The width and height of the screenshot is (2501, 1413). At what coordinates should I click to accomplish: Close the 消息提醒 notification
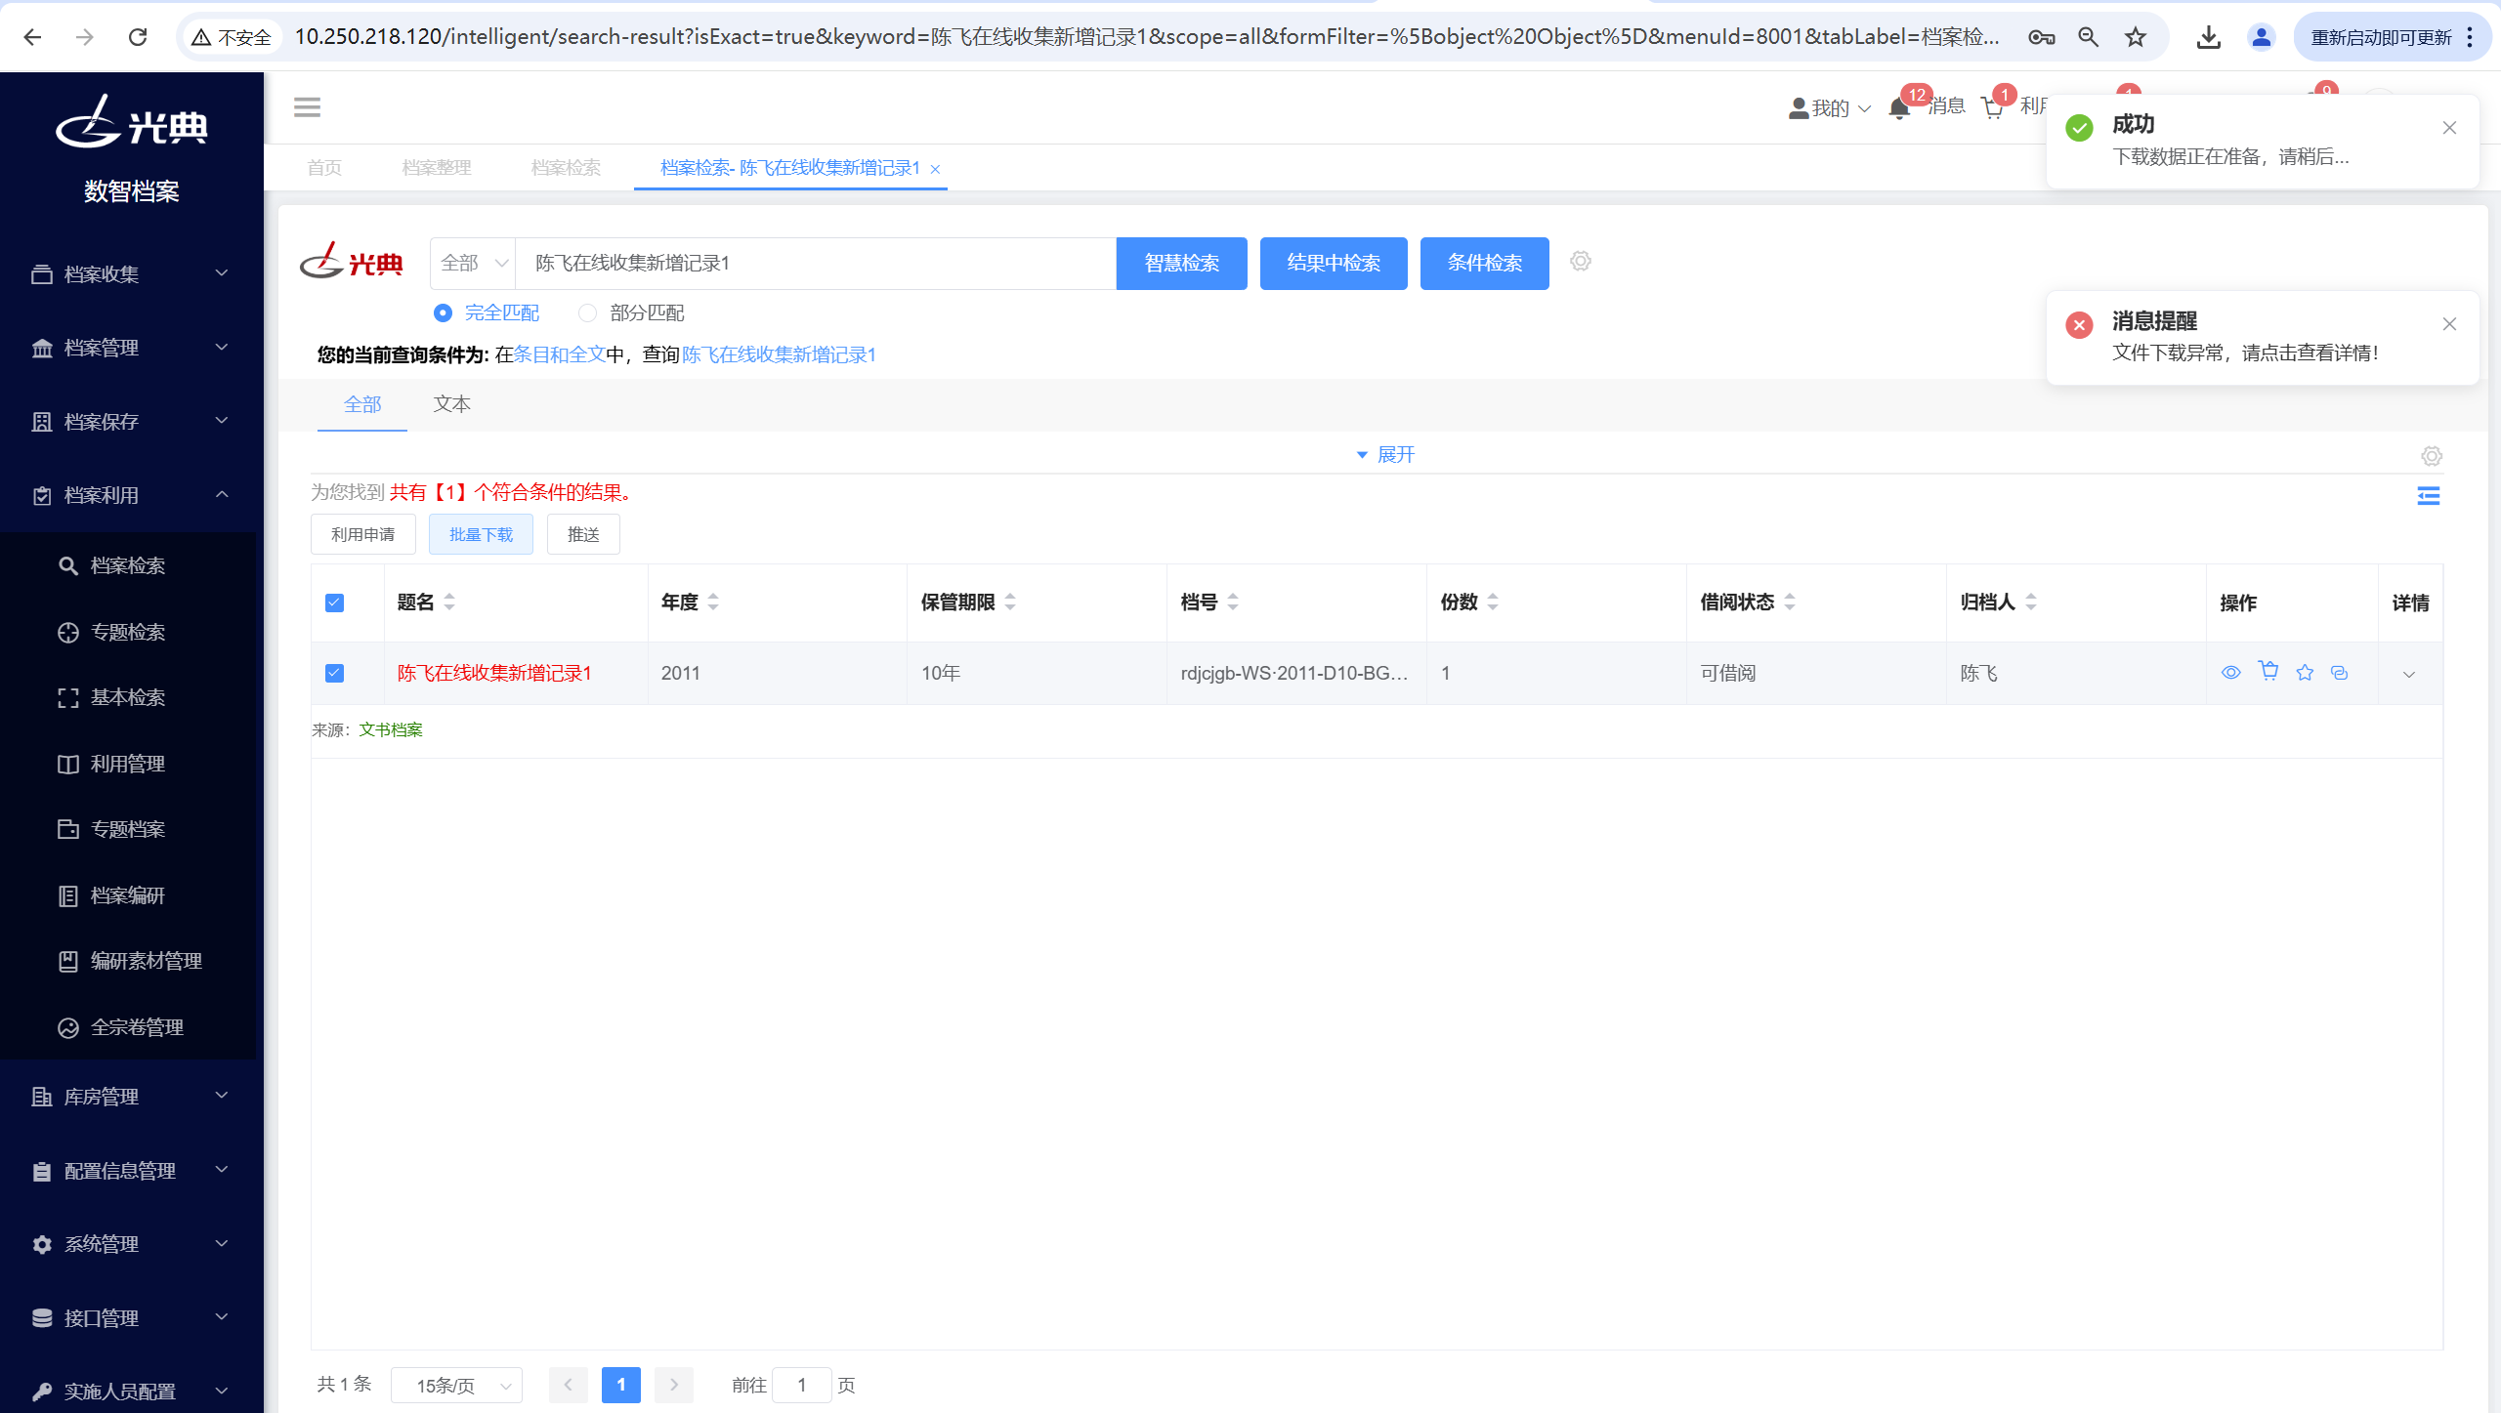pyautogui.click(x=2449, y=324)
